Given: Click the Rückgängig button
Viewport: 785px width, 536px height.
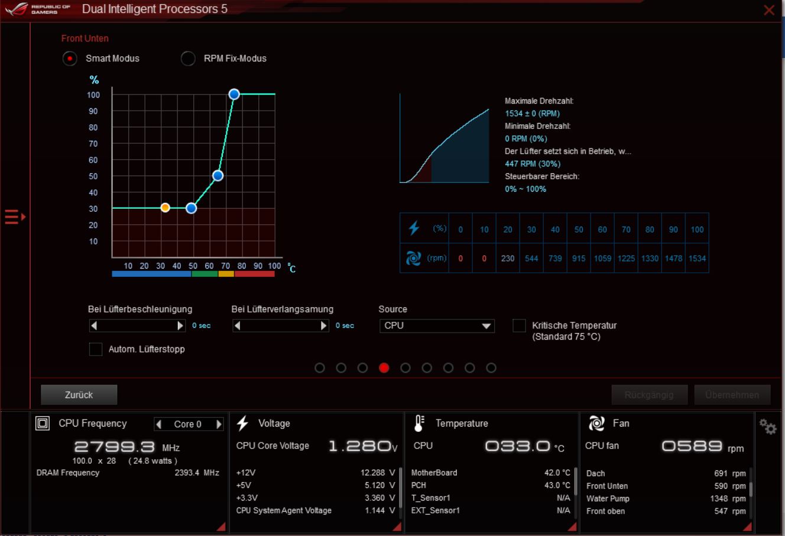Looking at the screenshot, I should point(650,395).
